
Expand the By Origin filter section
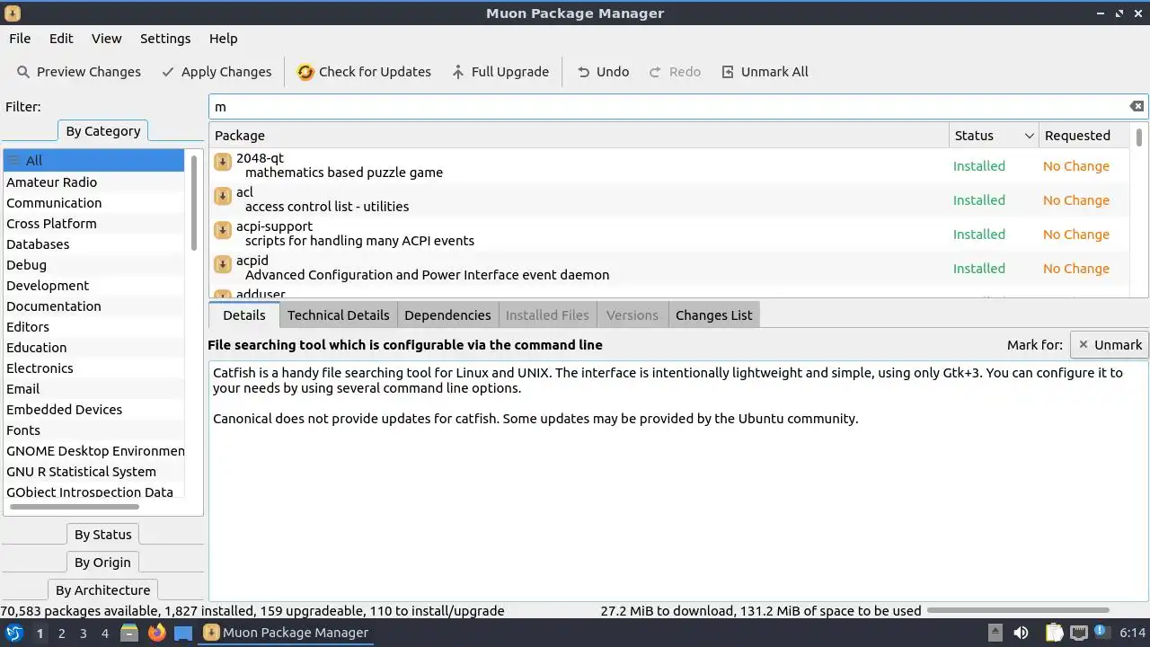tap(102, 563)
